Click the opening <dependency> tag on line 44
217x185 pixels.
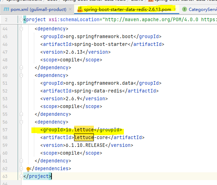[x=52, y=29]
